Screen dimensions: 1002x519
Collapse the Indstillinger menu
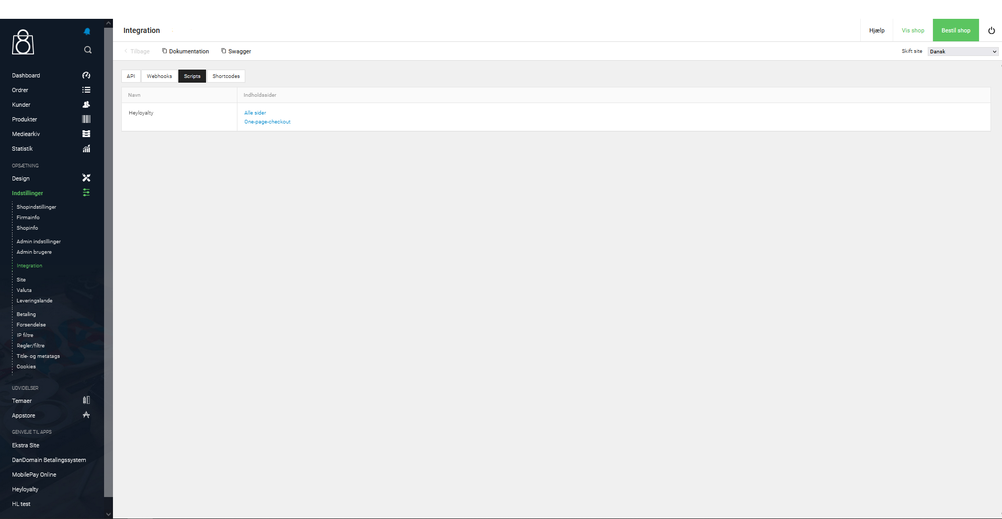27,193
